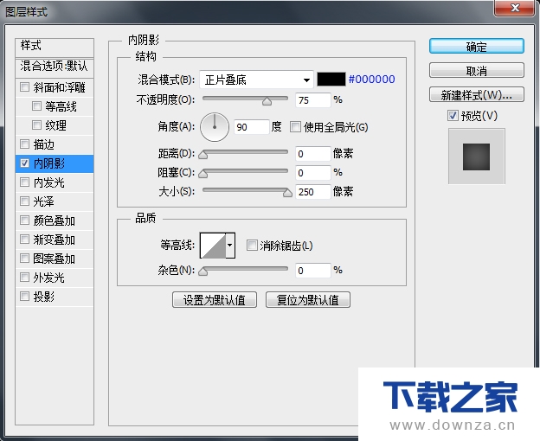This screenshot has width=540, height=441.
Task: Tick the 纹理 checkbox
Action: [x=36, y=125]
